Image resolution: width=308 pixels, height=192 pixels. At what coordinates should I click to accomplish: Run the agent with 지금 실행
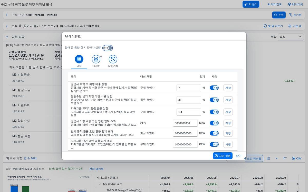[x=223, y=156]
